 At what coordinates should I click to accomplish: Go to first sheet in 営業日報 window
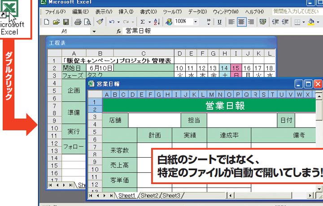(91, 196)
